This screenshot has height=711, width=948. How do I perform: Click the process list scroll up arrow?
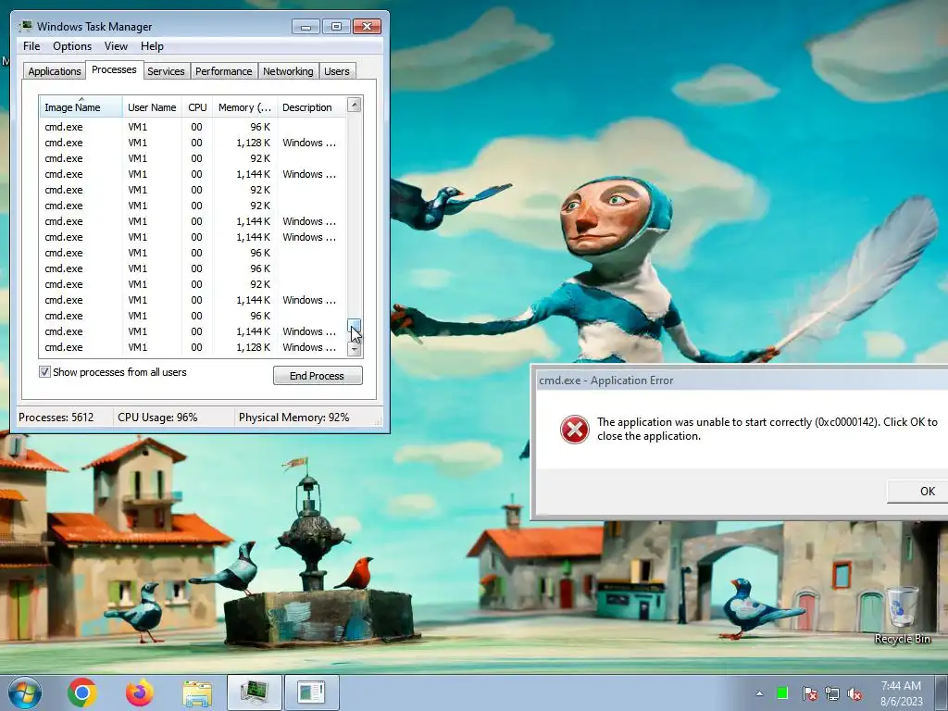tap(355, 105)
